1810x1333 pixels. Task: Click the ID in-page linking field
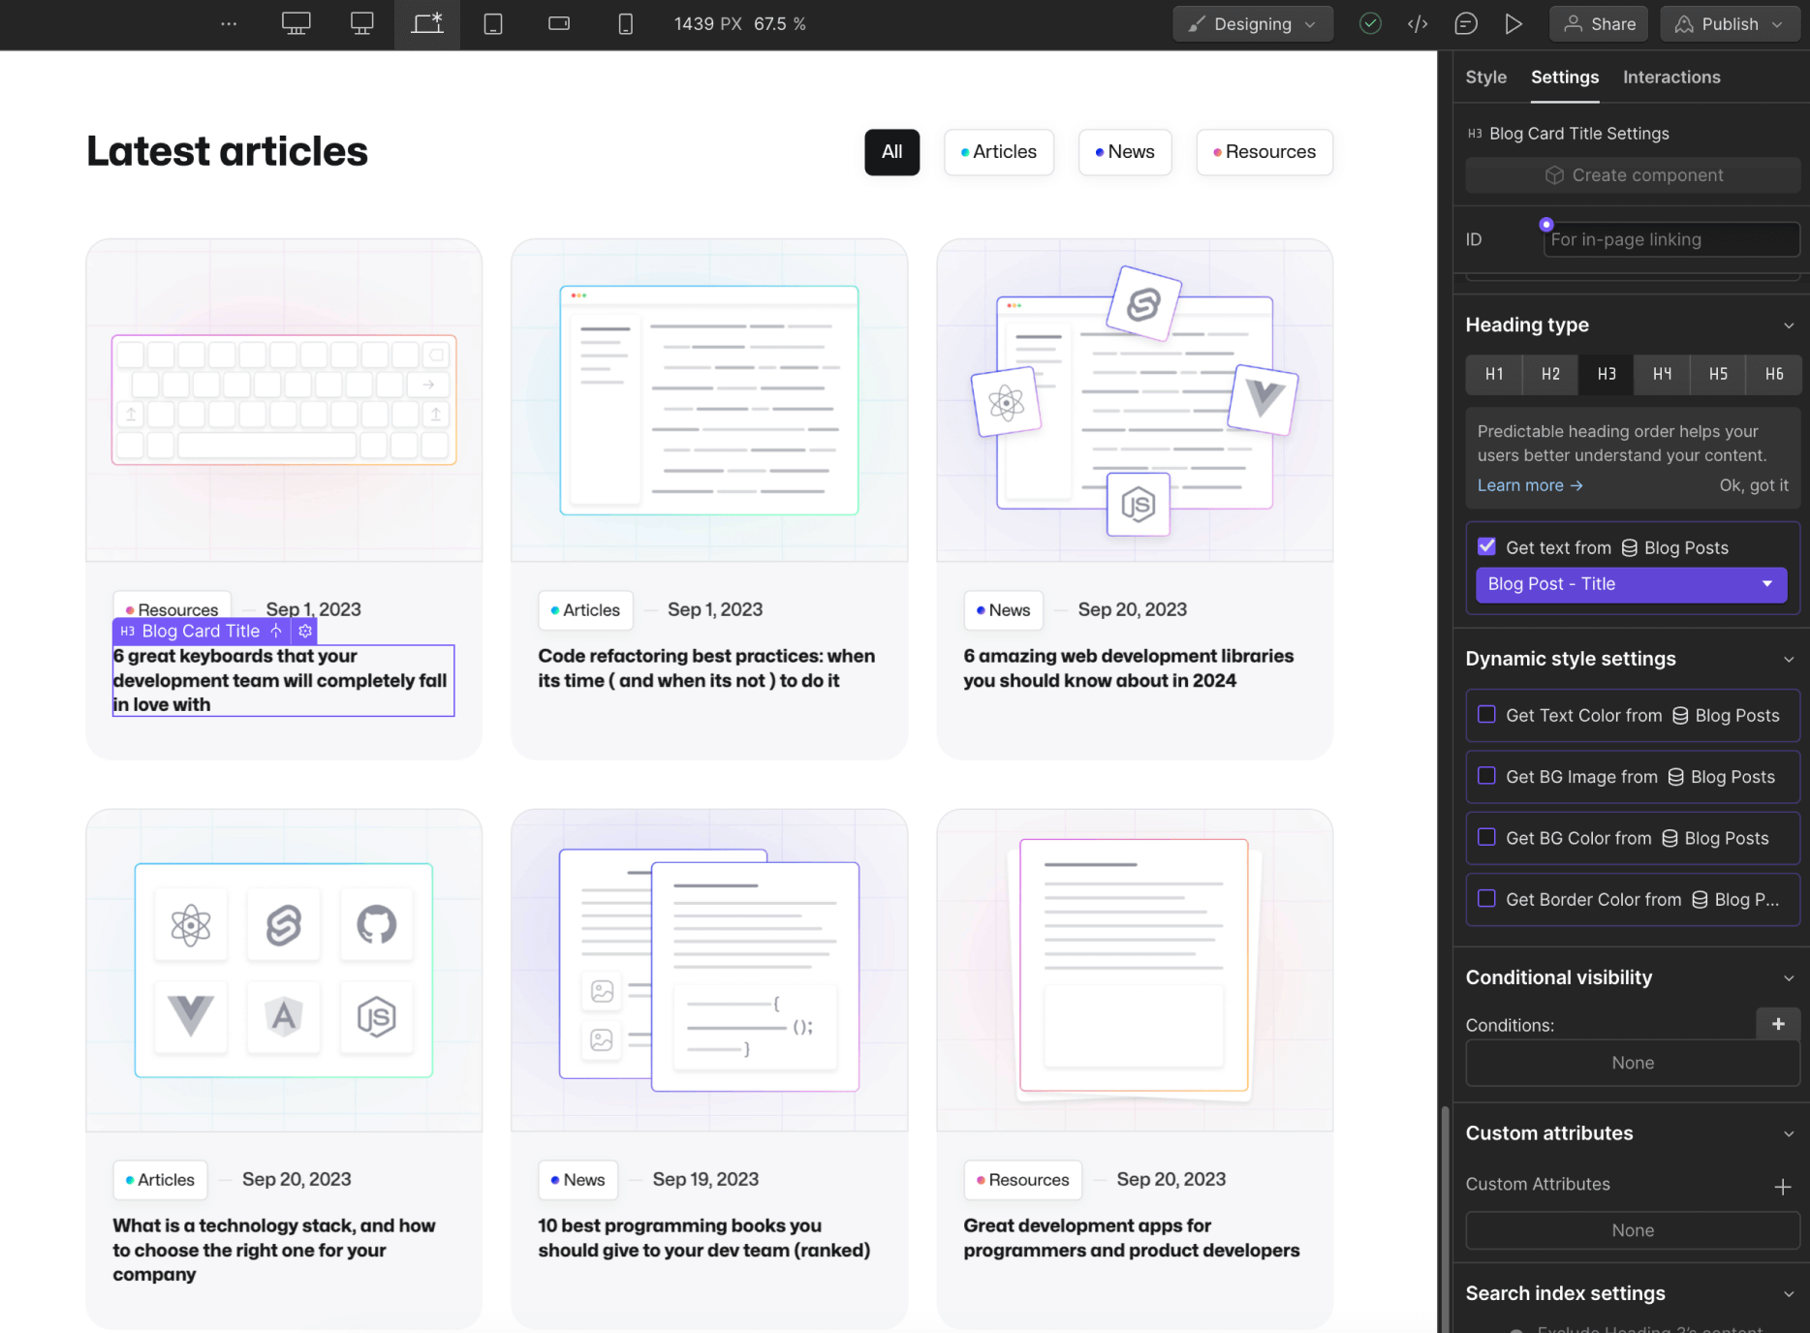click(1670, 239)
